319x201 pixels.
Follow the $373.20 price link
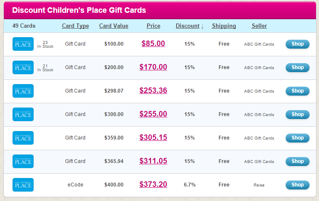click(153, 184)
